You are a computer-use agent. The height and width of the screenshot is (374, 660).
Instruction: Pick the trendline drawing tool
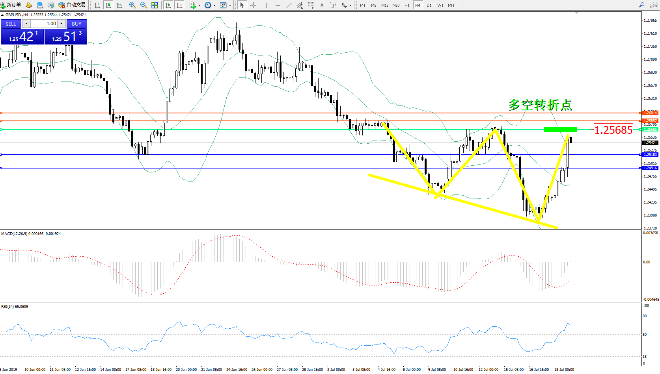(289, 5)
